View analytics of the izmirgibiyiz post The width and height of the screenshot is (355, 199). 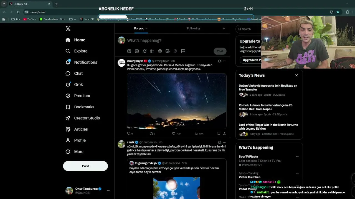pos(199,133)
